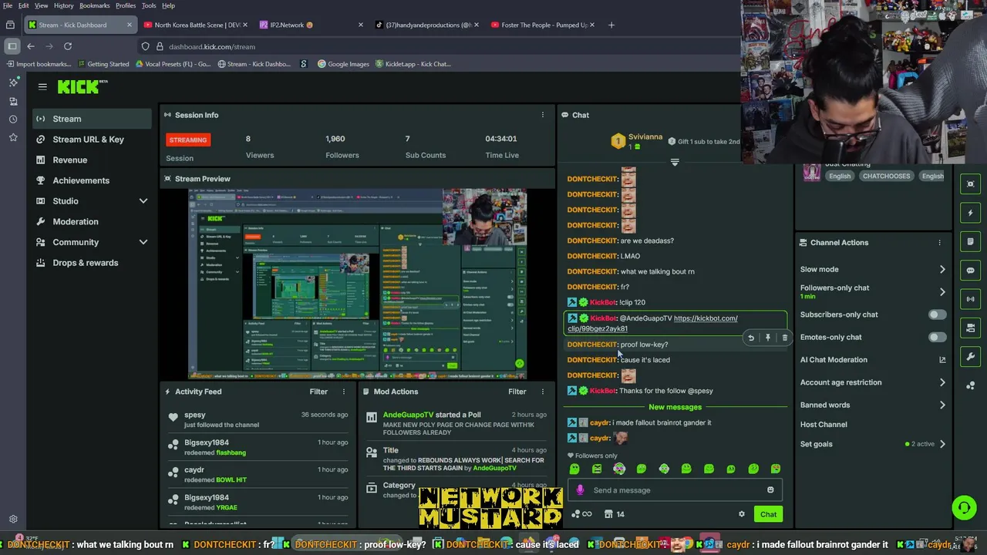Open the wrench tools icon in right rail
The width and height of the screenshot is (987, 555).
(971, 357)
